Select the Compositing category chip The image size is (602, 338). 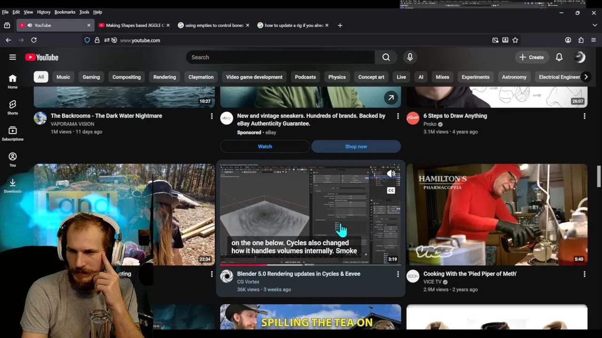127,77
